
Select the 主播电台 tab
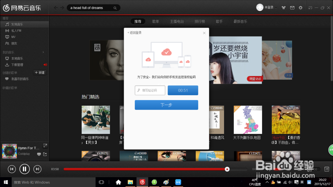point(177,21)
